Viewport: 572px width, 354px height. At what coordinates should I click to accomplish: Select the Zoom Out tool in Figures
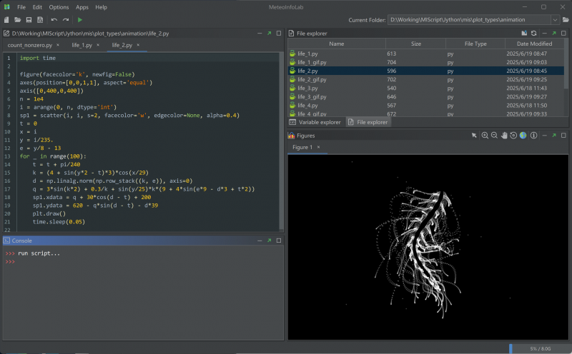click(494, 135)
